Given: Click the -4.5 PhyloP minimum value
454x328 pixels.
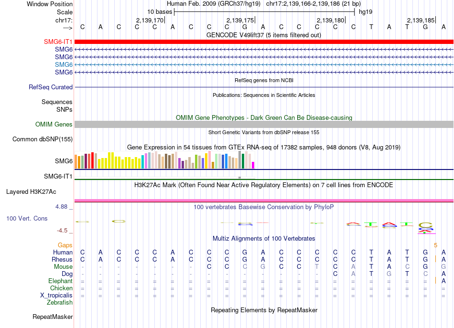Looking at the screenshot, I should click(x=62, y=231).
